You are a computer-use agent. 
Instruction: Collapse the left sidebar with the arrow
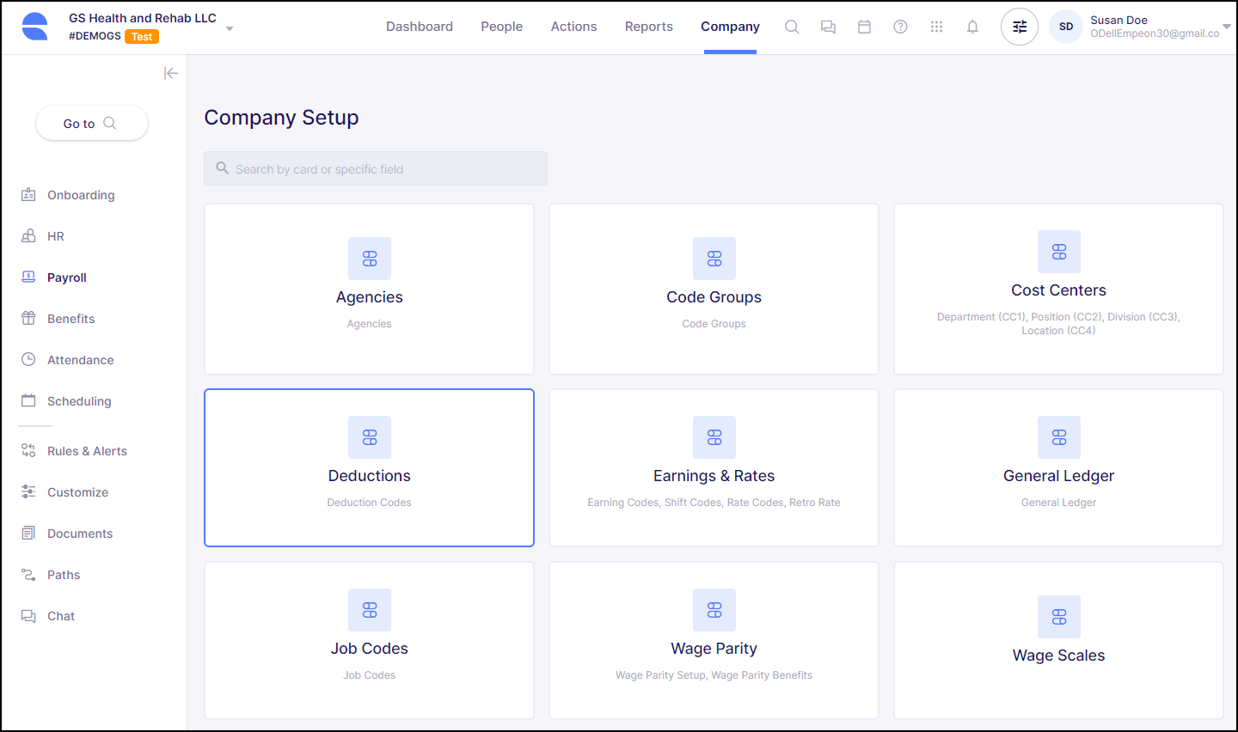pyautogui.click(x=171, y=73)
